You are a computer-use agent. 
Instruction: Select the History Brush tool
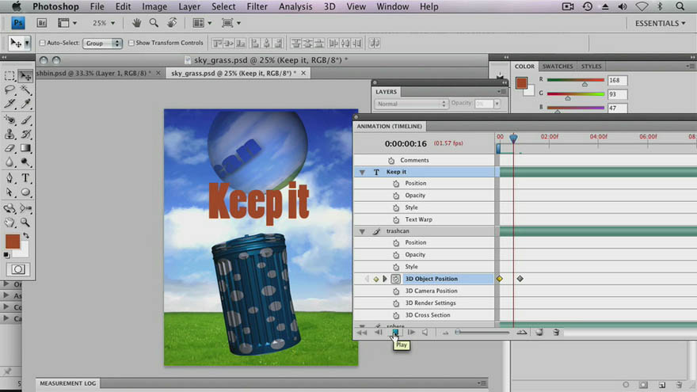[25, 134]
